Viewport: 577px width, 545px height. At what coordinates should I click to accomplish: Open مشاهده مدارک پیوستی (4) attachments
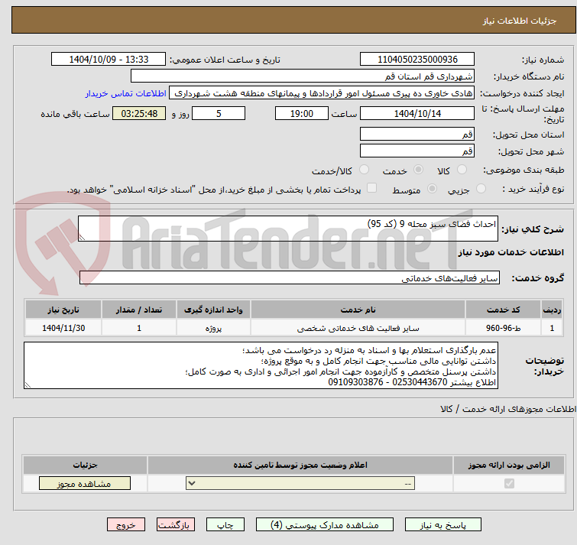point(325,525)
